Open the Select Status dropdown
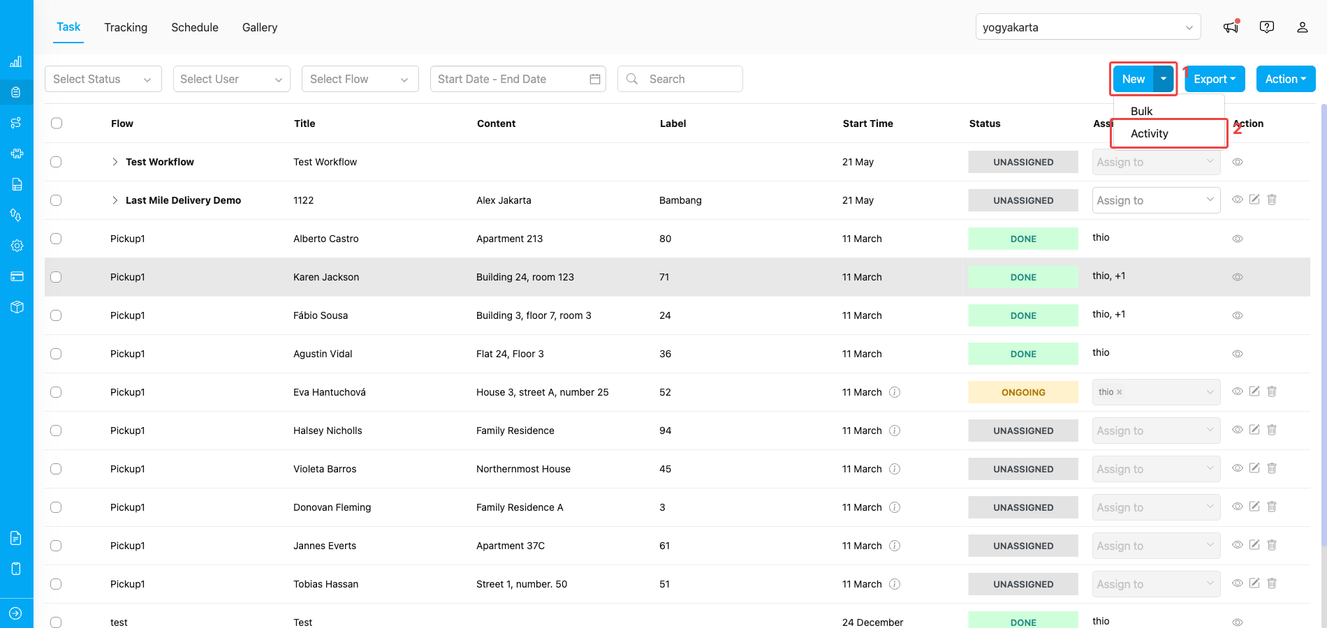This screenshot has width=1327, height=628. point(103,79)
